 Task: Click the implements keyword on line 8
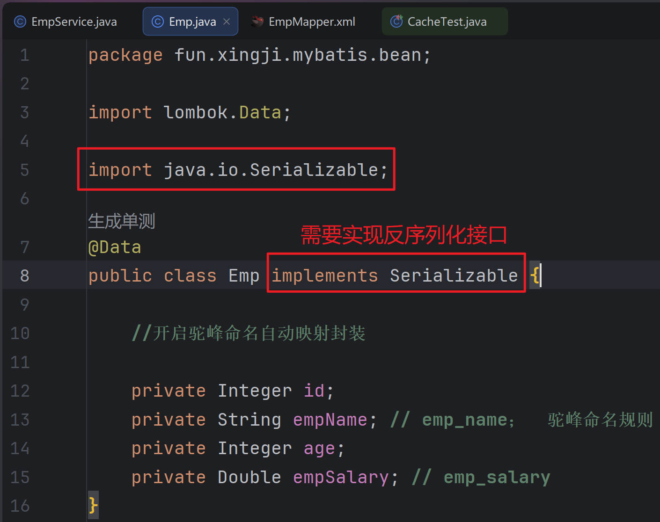(324, 275)
